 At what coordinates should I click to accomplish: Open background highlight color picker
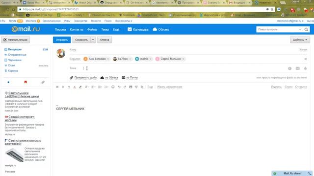click(80, 87)
